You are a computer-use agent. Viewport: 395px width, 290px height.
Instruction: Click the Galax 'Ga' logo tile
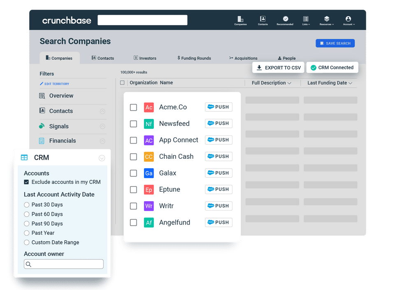[x=149, y=173]
